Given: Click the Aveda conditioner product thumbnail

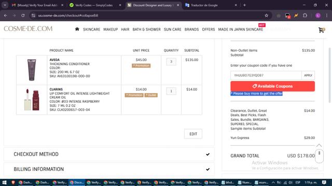Looking at the screenshot, I should tap(32, 70).
